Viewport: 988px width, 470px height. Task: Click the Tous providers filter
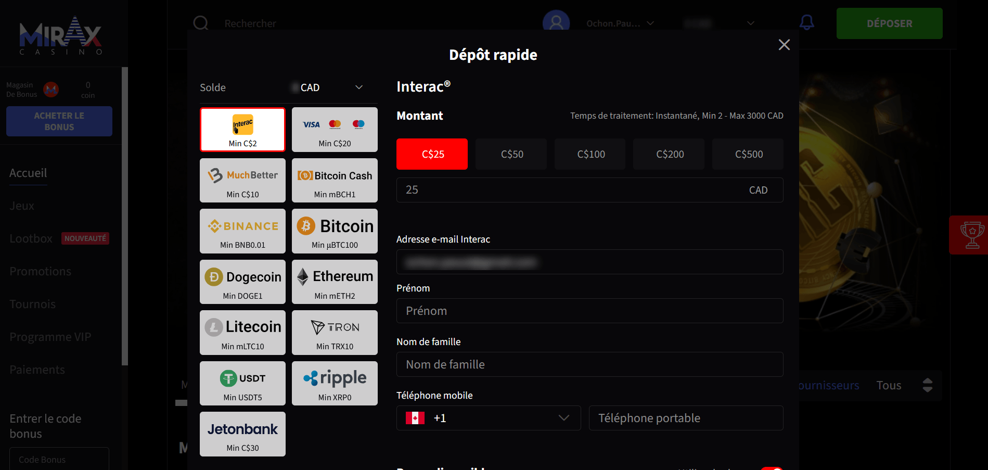coord(889,385)
